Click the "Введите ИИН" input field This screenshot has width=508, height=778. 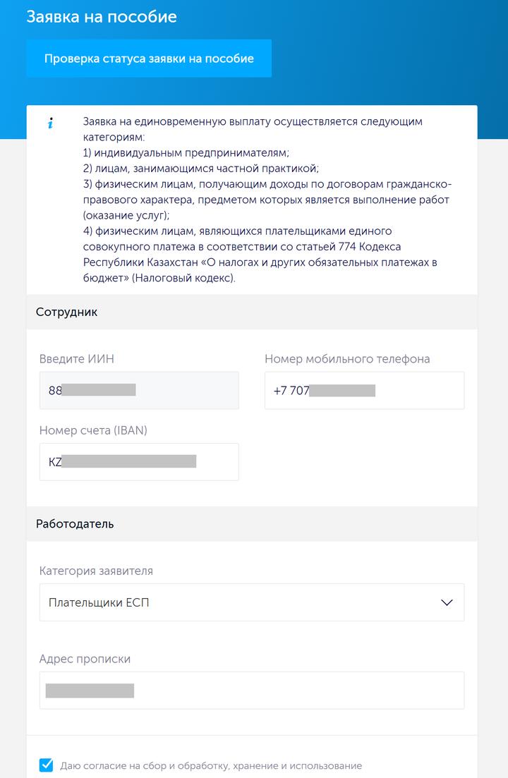tap(139, 390)
